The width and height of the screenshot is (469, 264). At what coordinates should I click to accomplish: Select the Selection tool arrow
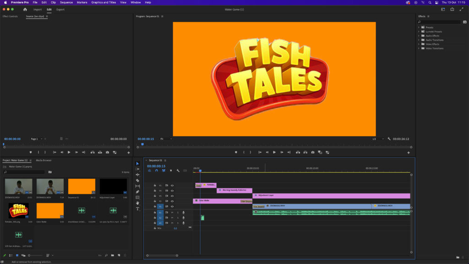point(137,164)
